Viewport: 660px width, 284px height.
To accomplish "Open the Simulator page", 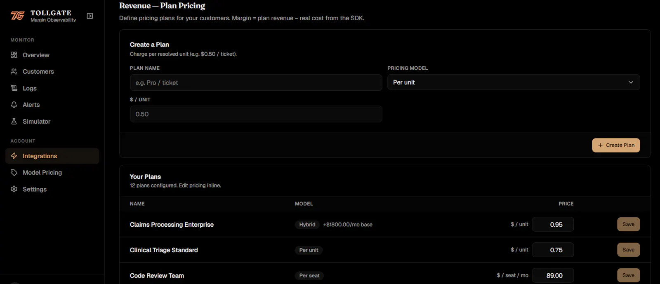I will (x=52, y=121).
